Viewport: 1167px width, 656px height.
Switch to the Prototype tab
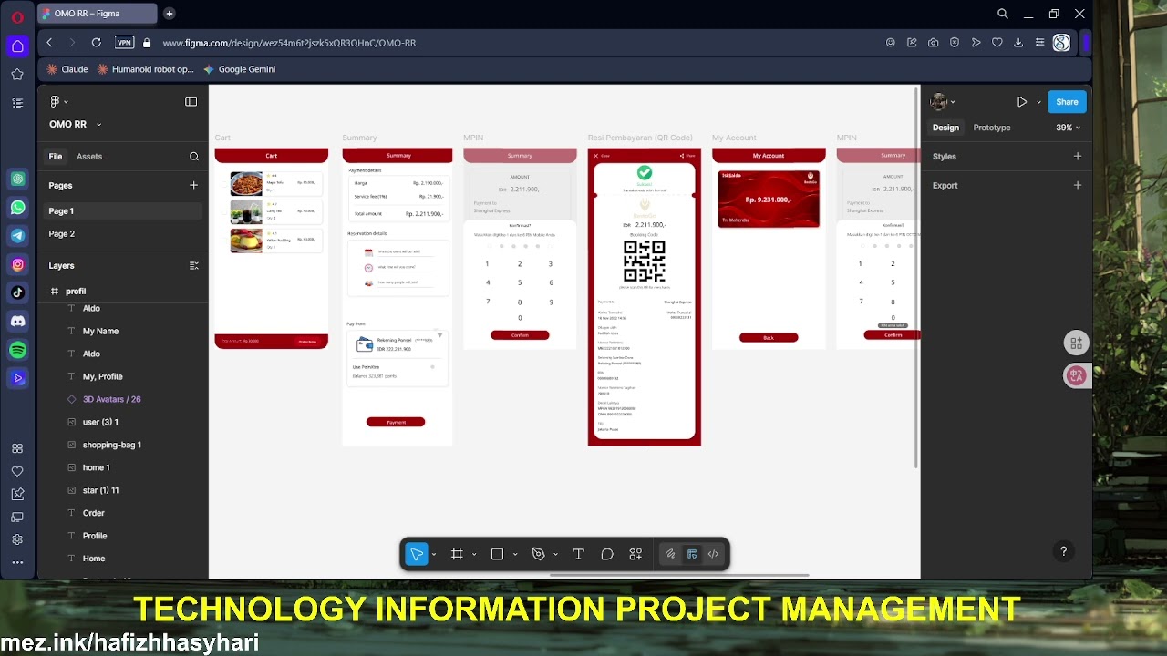pos(992,128)
